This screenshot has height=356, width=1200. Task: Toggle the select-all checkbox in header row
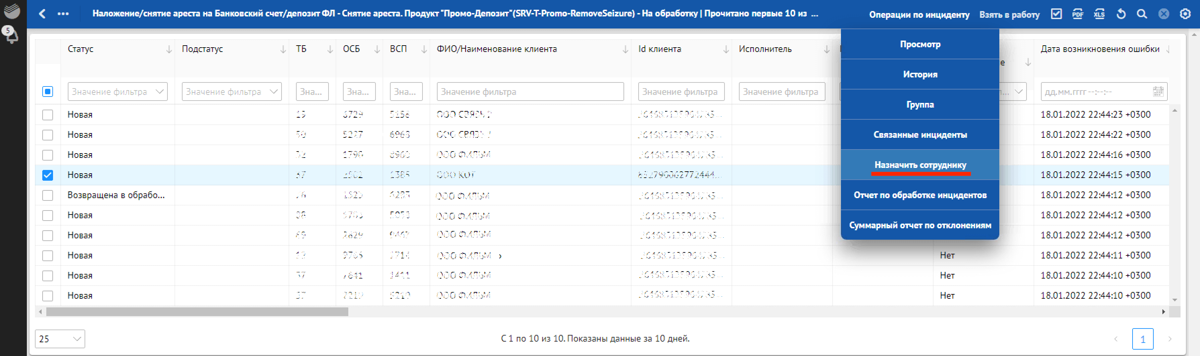pyautogui.click(x=48, y=92)
